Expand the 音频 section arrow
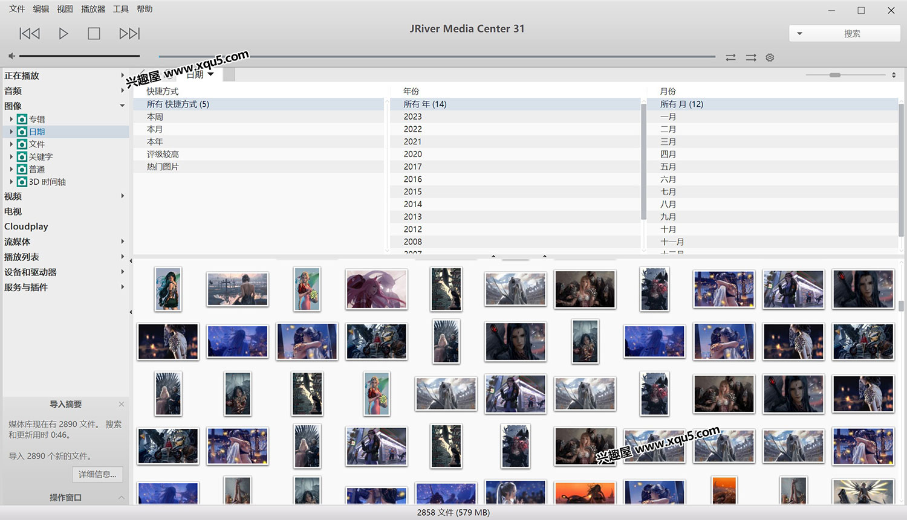This screenshot has width=907, height=520. click(122, 91)
